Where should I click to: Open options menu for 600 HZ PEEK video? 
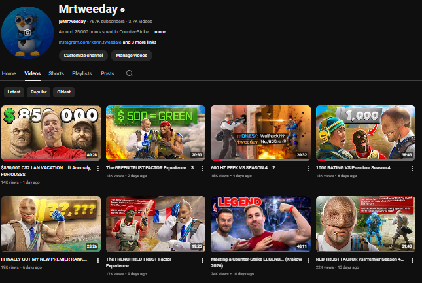coord(308,169)
